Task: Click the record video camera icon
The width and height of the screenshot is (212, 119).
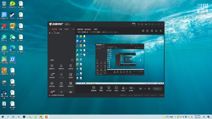Action: [x=140, y=89]
